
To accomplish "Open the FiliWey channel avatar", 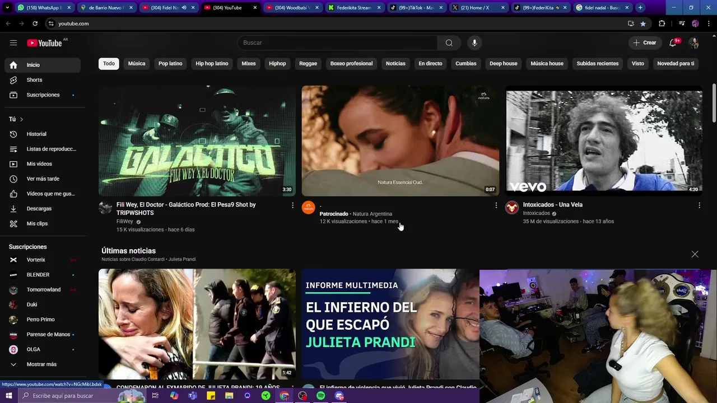I will (105, 208).
